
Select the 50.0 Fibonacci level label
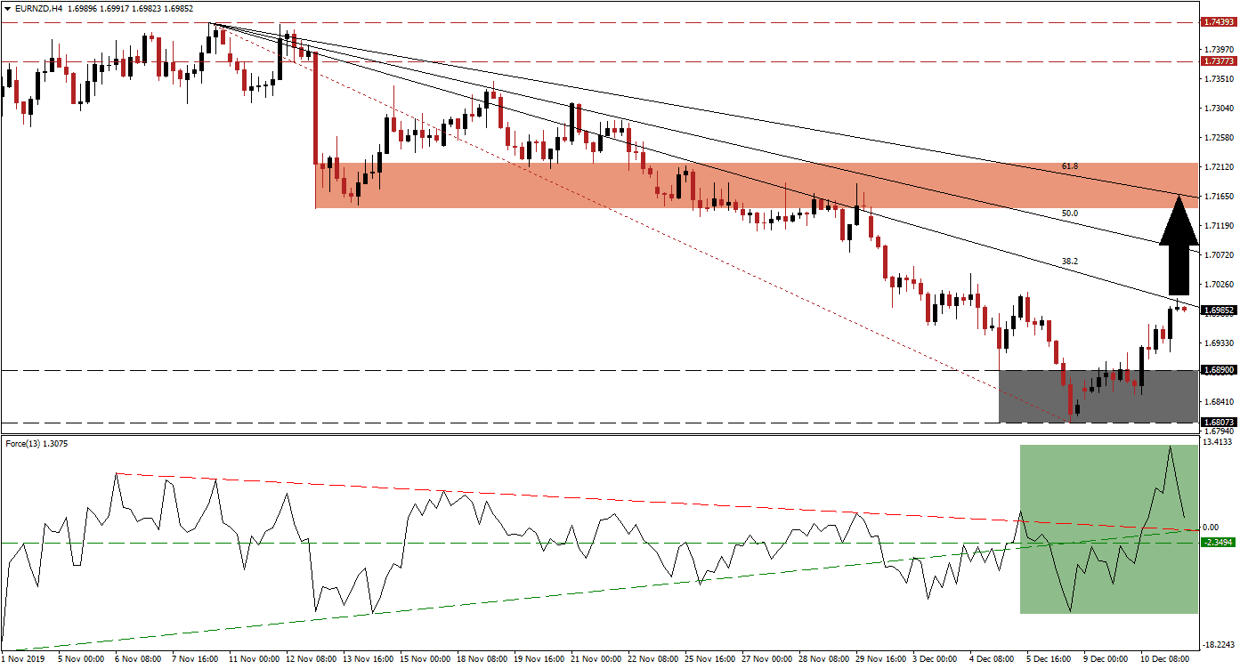click(1072, 214)
